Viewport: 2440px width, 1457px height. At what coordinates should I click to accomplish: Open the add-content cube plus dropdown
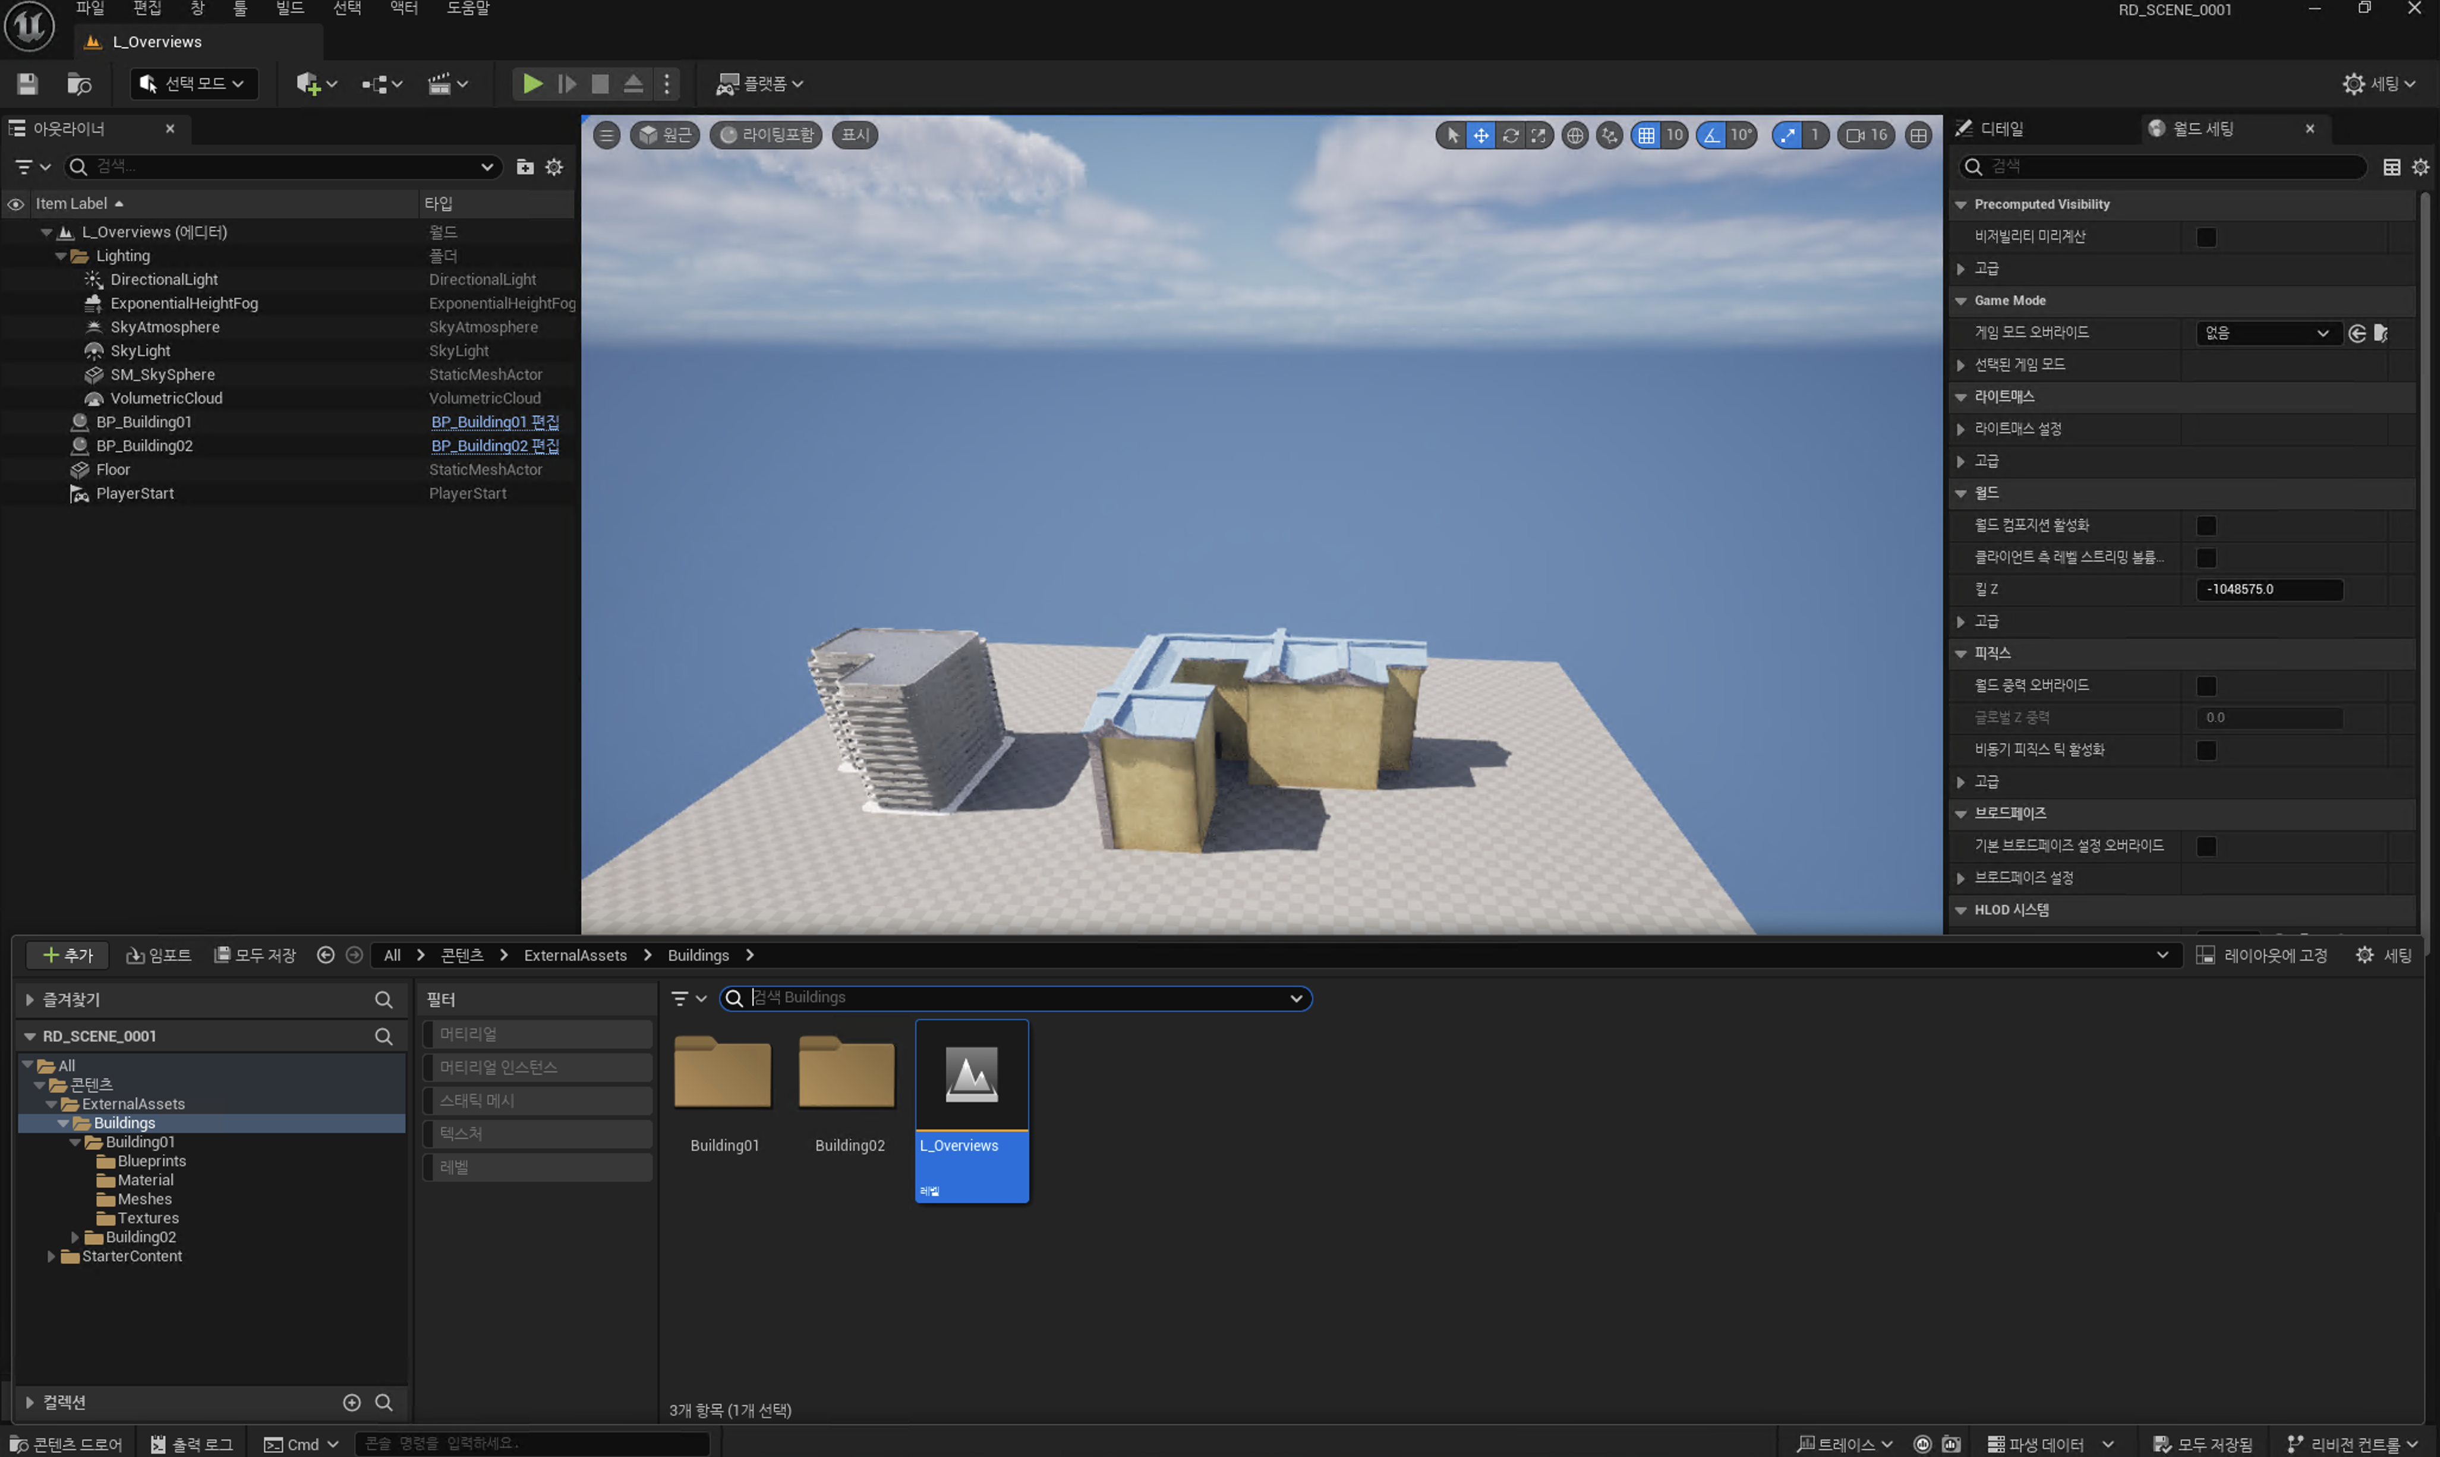(x=316, y=83)
